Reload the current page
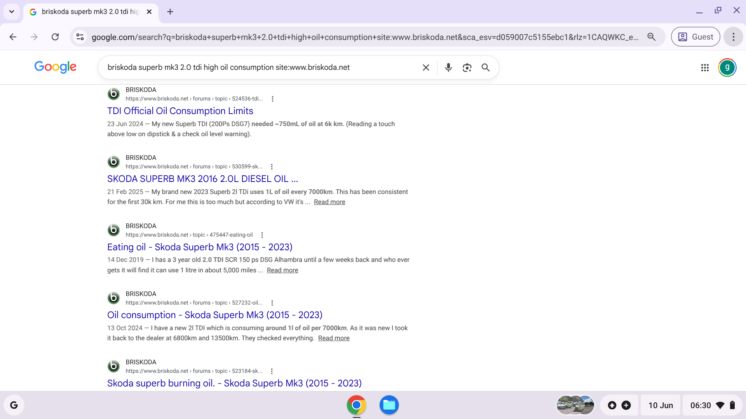 pos(55,37)
